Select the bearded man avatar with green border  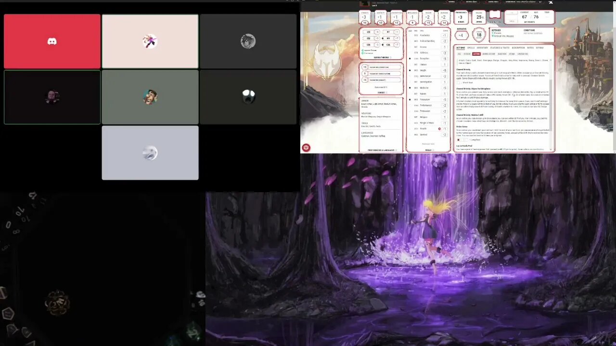coord(52,97)
